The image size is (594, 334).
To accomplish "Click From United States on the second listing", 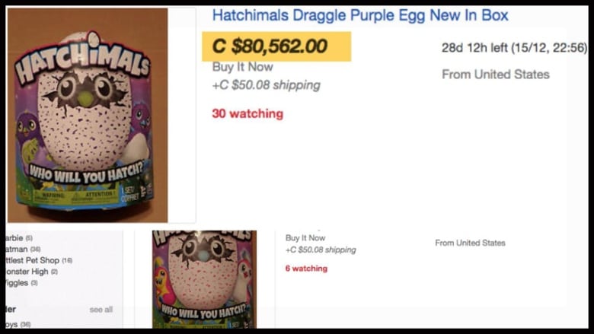I will click(470, 243).
